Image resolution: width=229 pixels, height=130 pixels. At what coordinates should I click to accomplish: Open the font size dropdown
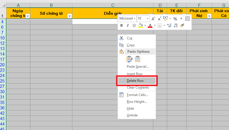point(148,18)
